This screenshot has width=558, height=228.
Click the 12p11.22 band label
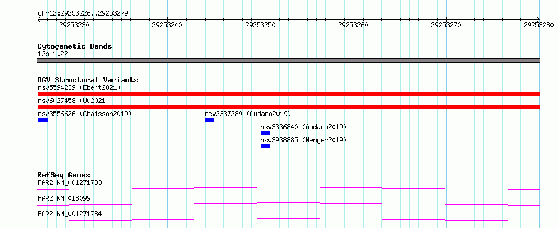coord(53,54)
